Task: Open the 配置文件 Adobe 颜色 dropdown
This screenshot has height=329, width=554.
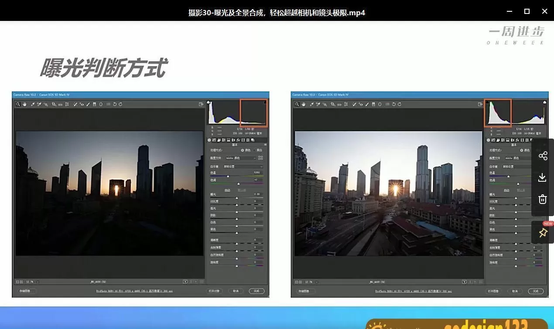Action: 240,158
